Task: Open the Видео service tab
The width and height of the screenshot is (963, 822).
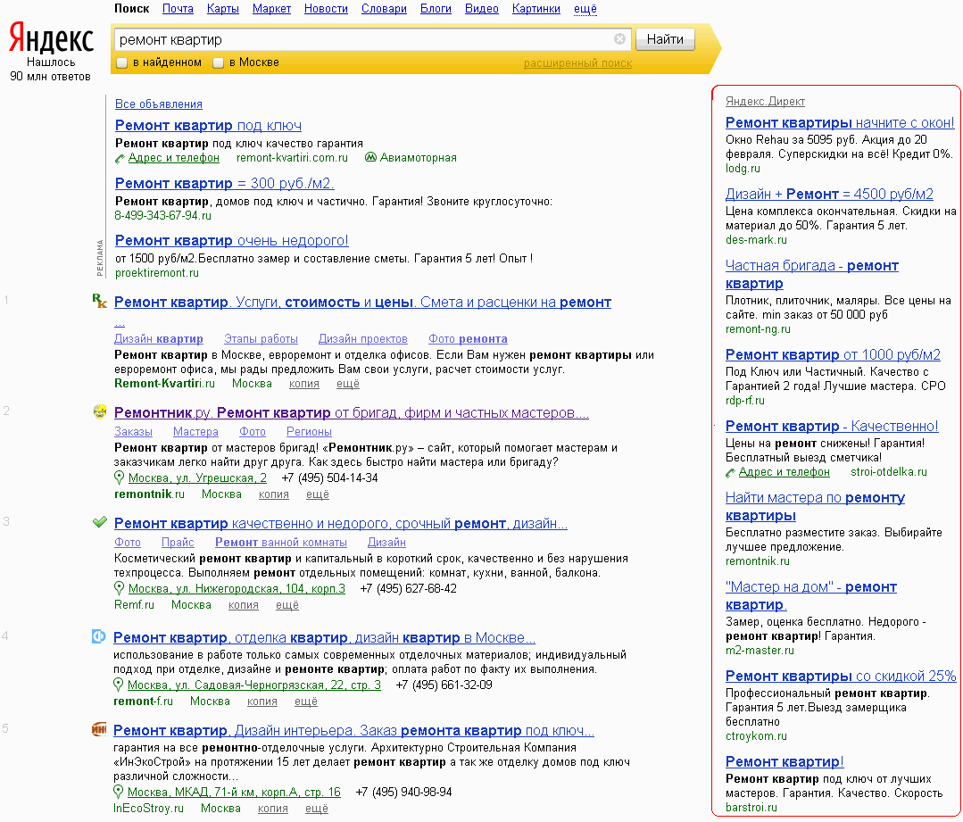Action: coord(482,9)
